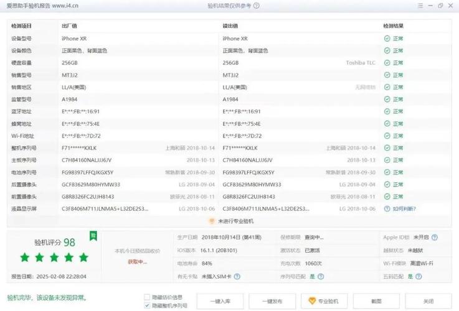459x311 pixels.
Task: Click the help icon next to 五码匹配
Action: point(419,277)
